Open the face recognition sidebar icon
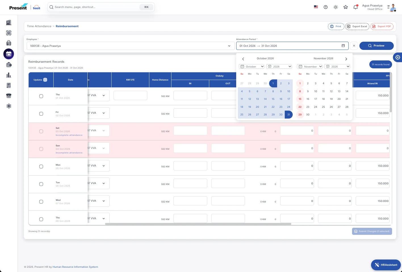Viewport: 402px width, 272px height. pos(9,33)
